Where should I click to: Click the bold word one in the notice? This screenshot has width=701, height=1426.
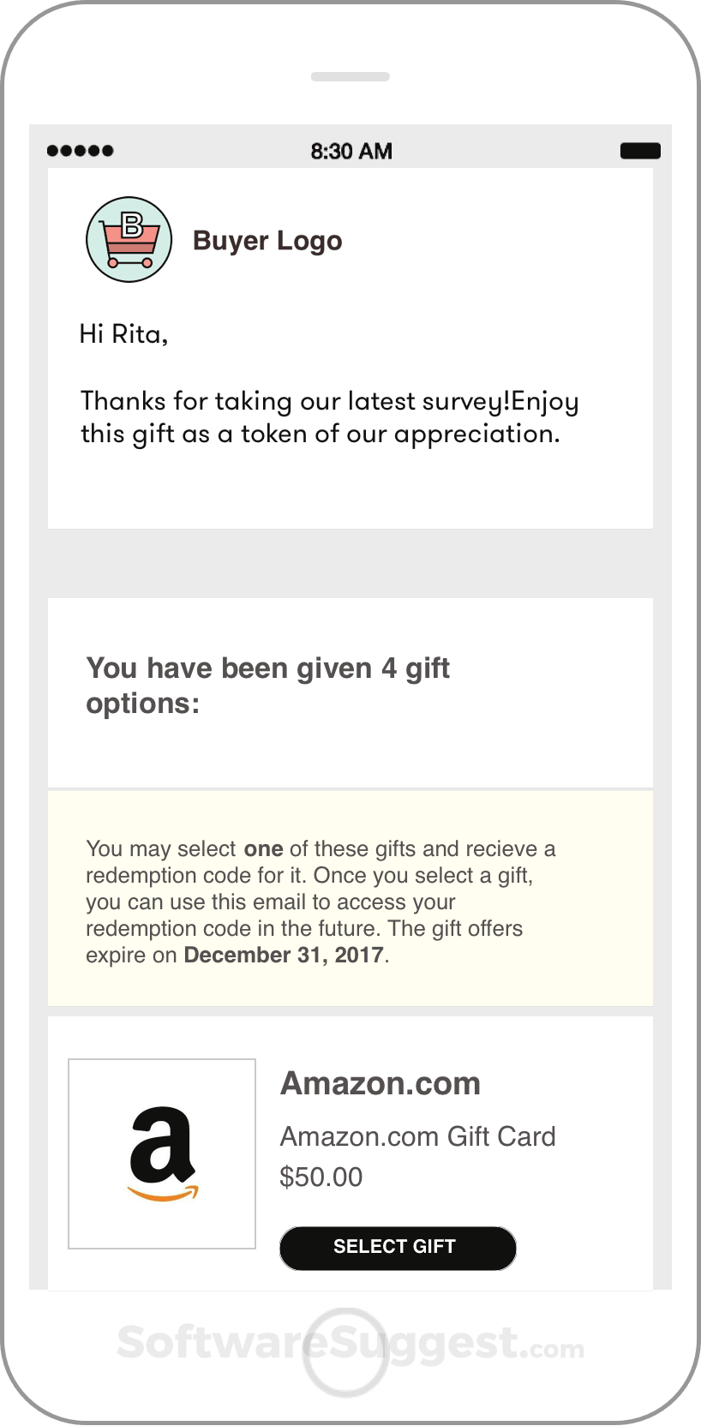point(264,848)
